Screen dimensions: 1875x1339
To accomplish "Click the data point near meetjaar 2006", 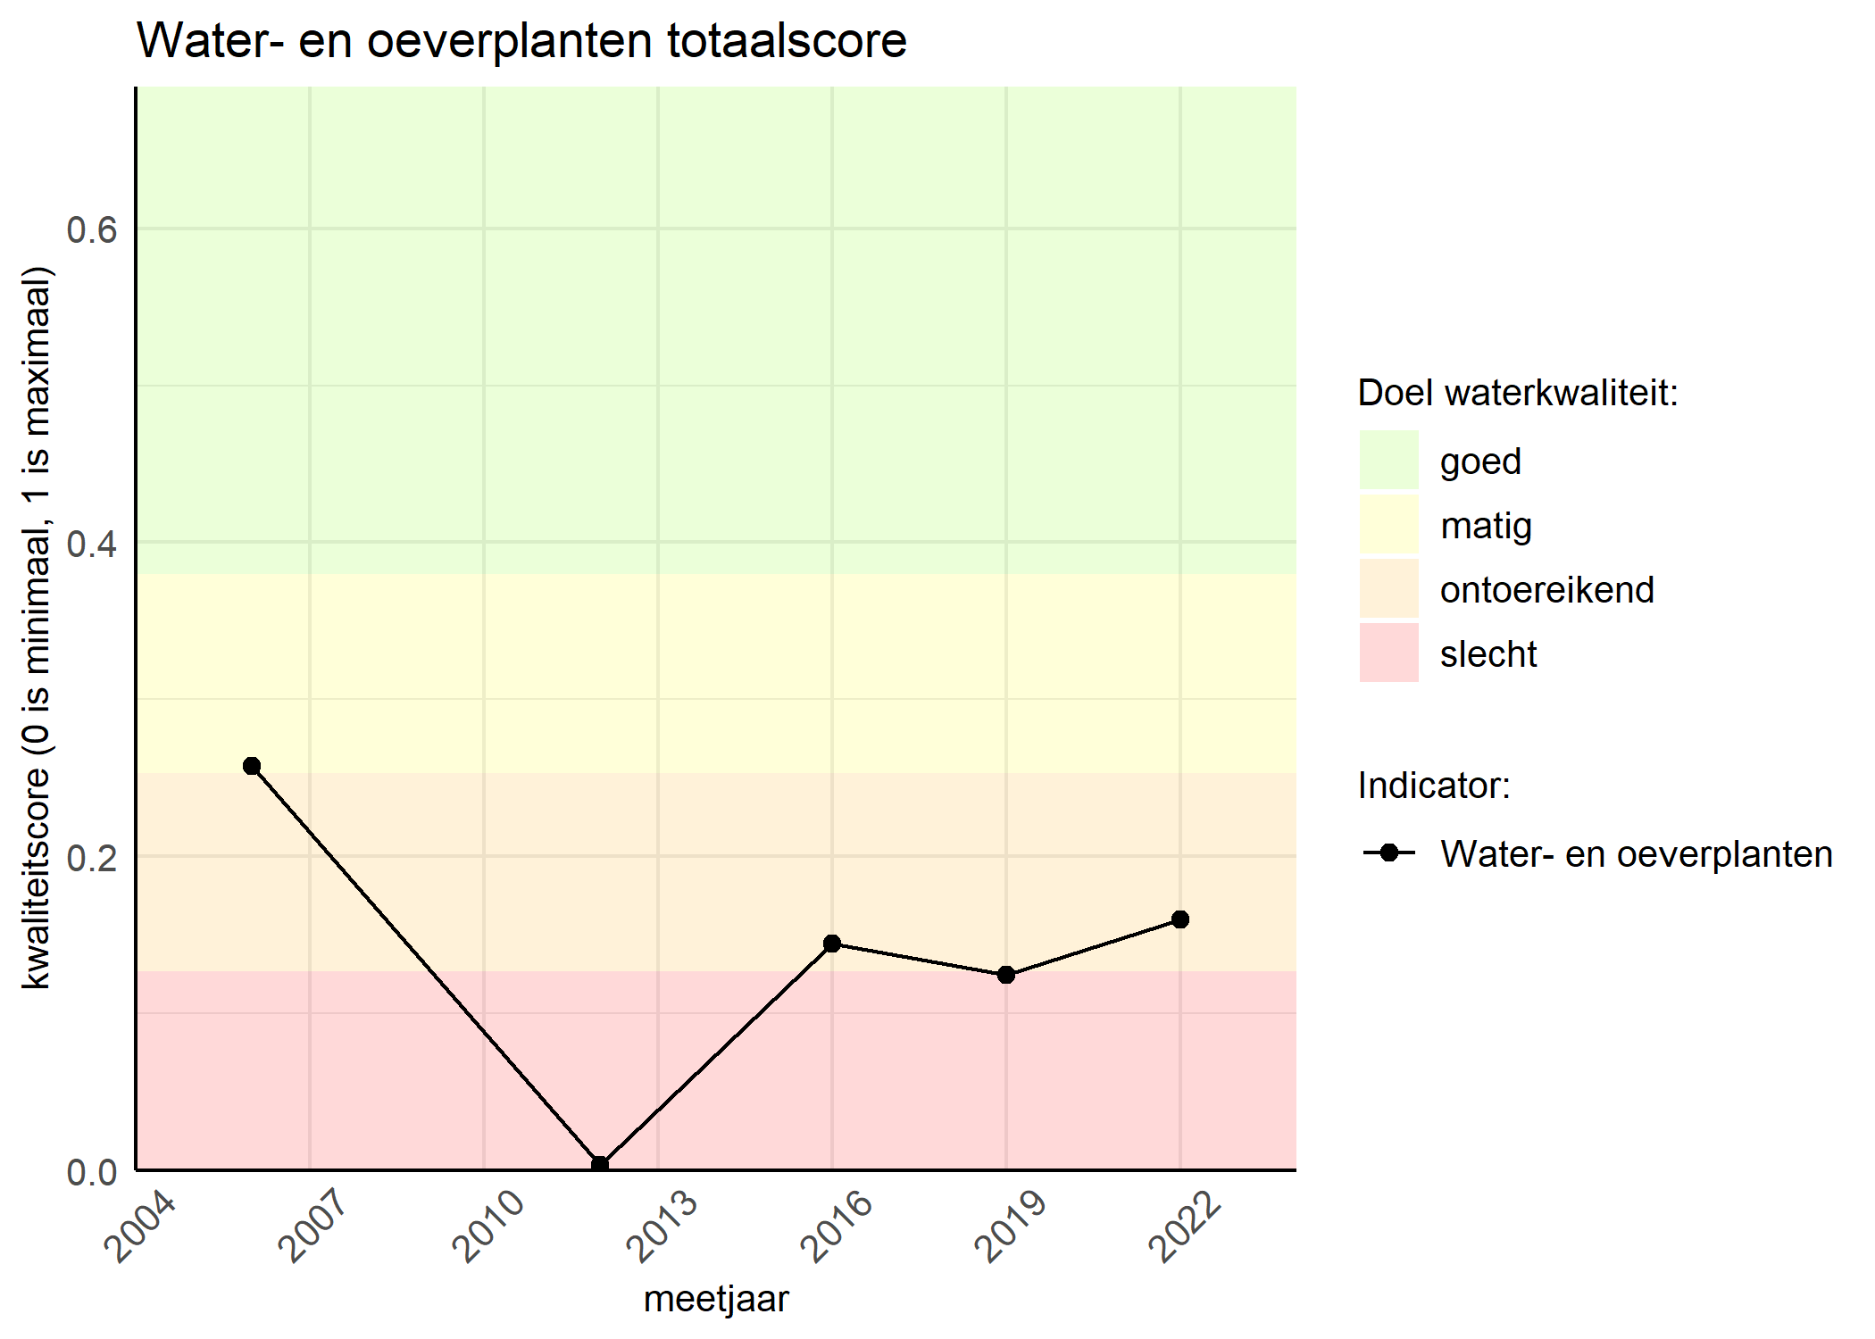I will (x=252, y=765).
